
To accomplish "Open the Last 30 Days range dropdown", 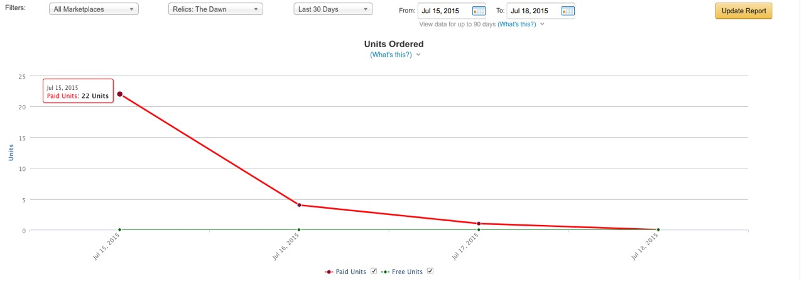I will point(333,9).
